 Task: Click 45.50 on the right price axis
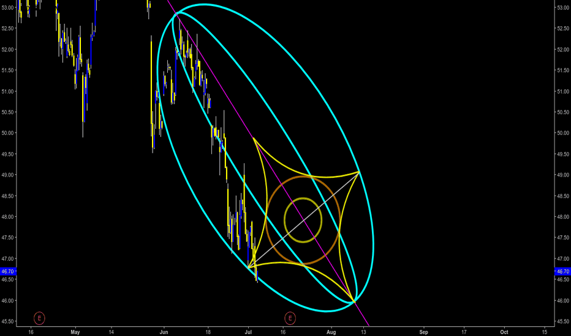pos(563,321)
